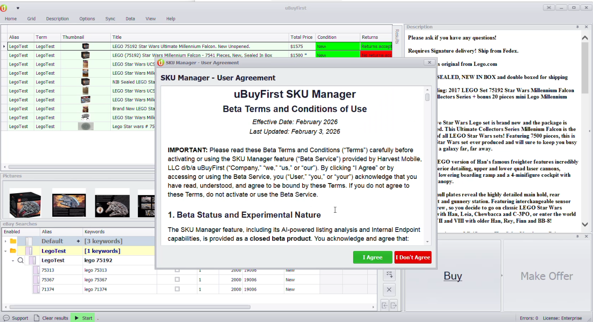593x322 pixels.
Task: Click the Clear results button
Action: (x=51, y=318)
